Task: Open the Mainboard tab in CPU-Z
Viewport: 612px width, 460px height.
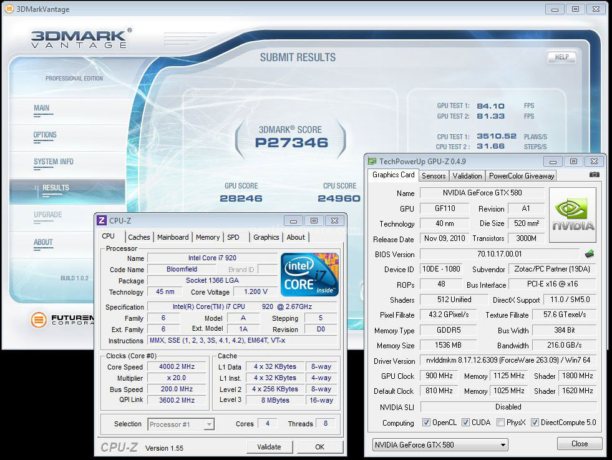Action: pos(173,237)
